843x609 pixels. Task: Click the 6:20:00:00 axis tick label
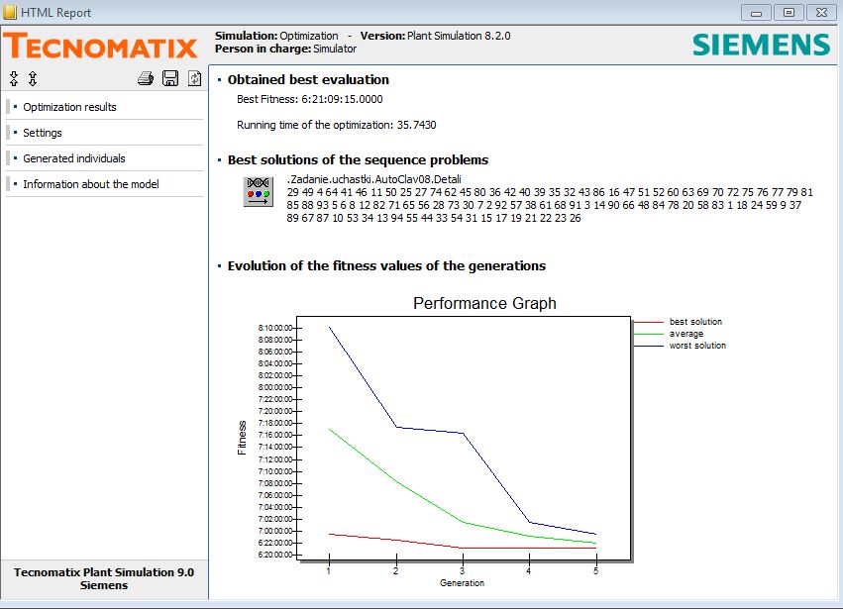click(275, 555)
